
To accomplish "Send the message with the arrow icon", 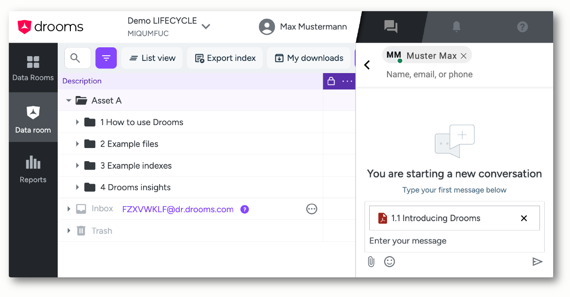I will (x=538, y=261).
